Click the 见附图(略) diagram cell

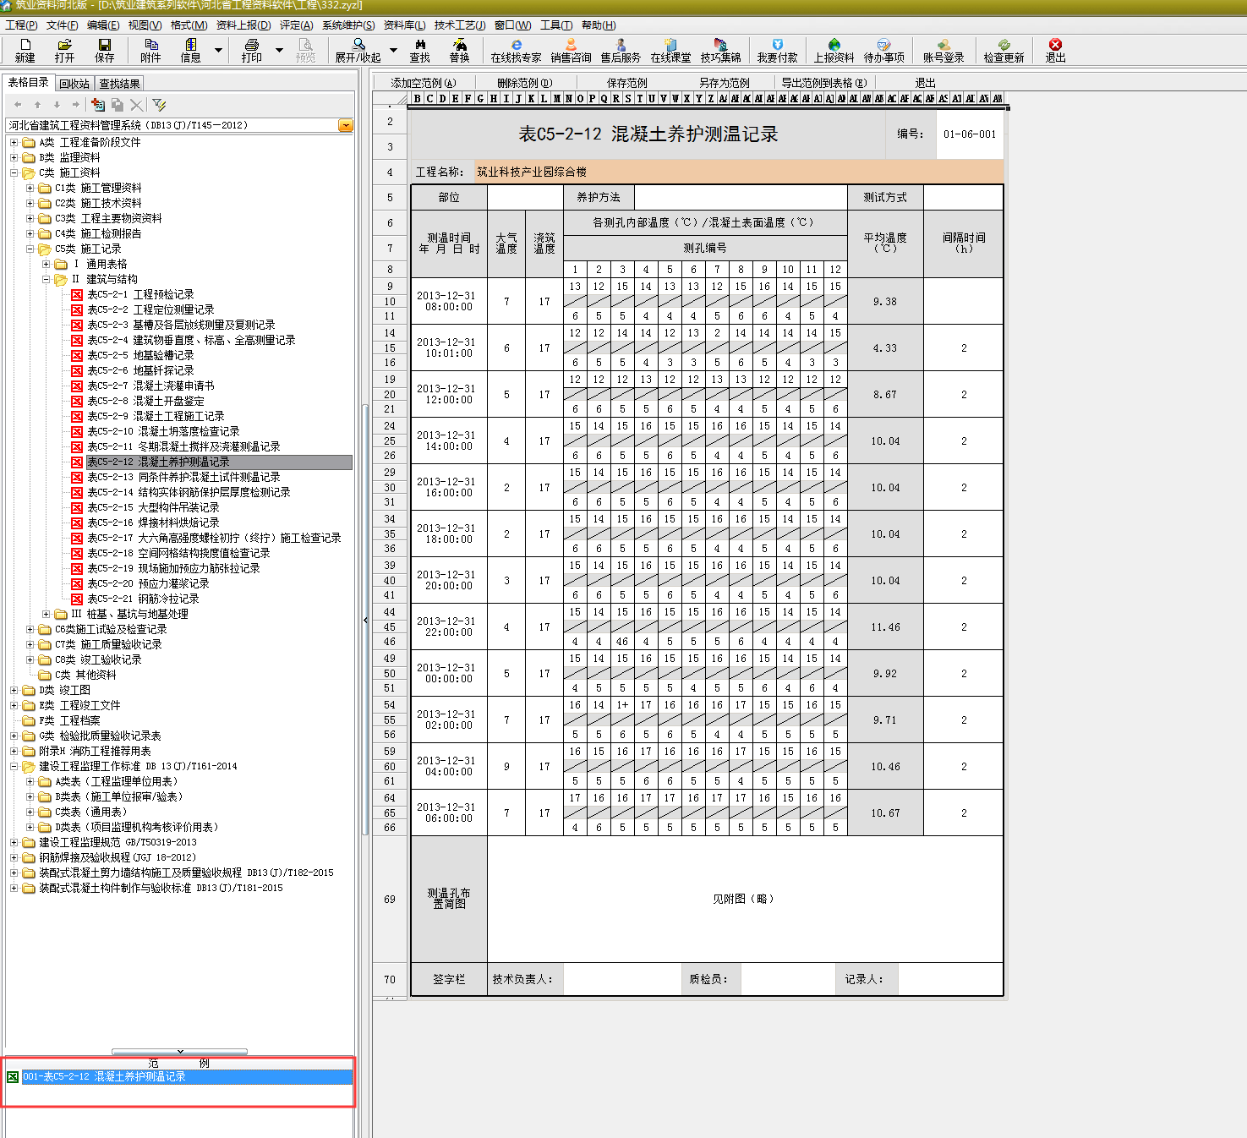coord(745,899)
